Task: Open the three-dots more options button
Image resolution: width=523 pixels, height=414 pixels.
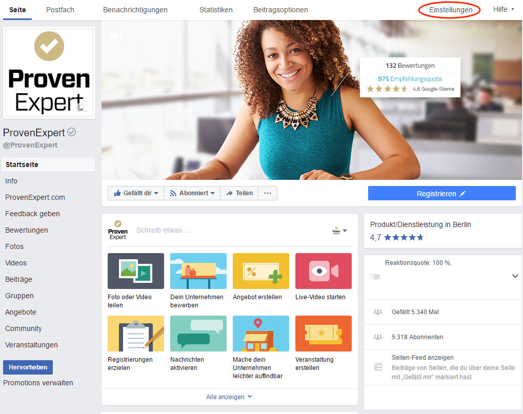Action: tap(268, 193)
